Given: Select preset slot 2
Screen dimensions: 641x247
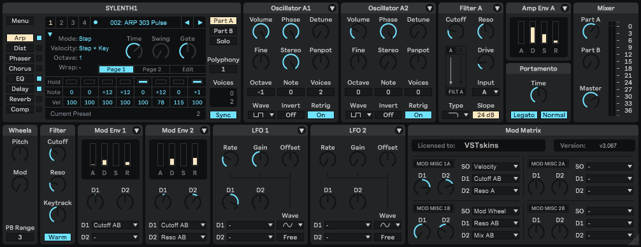Looking at the screenshot, I should pos(62,22).
